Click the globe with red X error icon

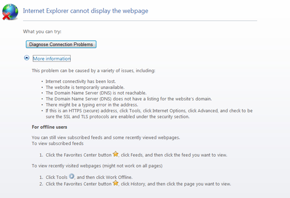point(10,12)
